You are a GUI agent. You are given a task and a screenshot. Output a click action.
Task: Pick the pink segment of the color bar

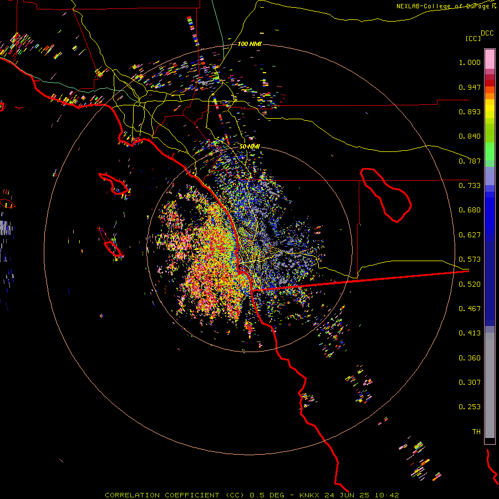(x=490, y=59)
